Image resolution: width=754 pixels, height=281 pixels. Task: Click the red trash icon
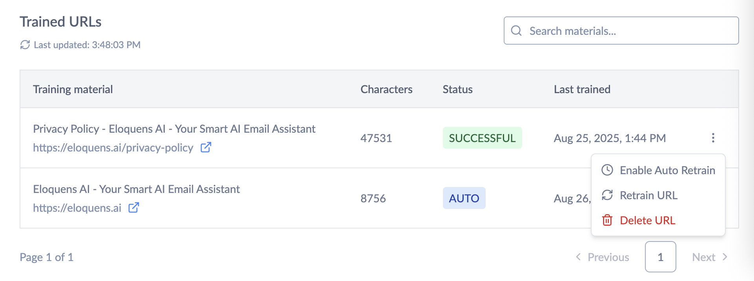point(607,220)
